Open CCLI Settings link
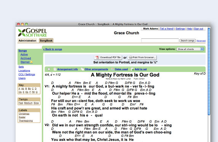 (27, 74)
